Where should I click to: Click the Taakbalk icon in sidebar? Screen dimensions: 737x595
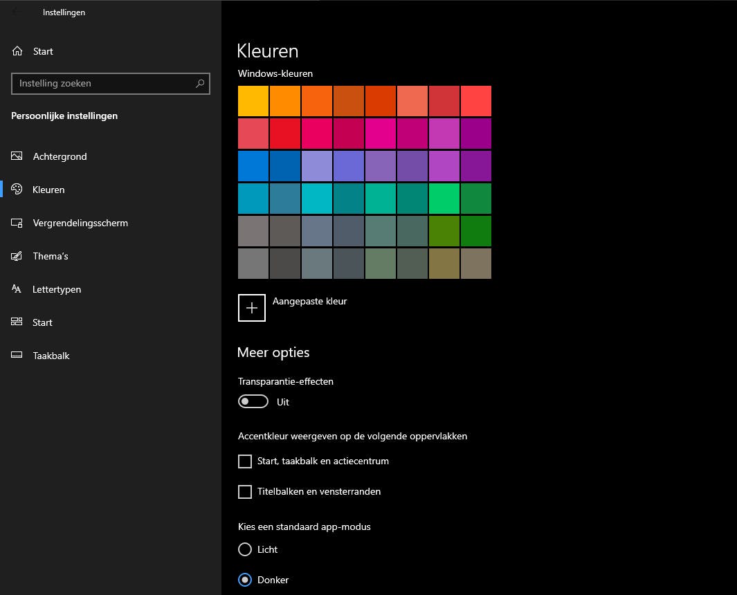[x=17, y=356]
